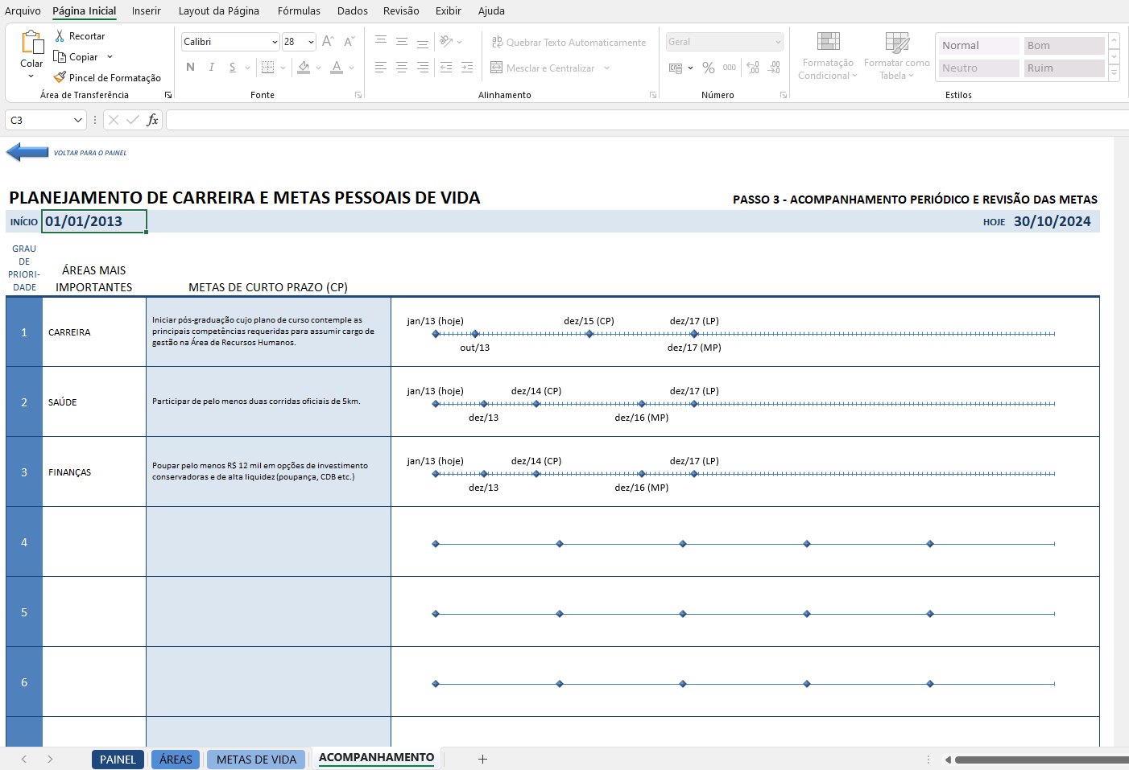
Task: Toggle italic (I) formatting
Action: click(x=212, y=68)
